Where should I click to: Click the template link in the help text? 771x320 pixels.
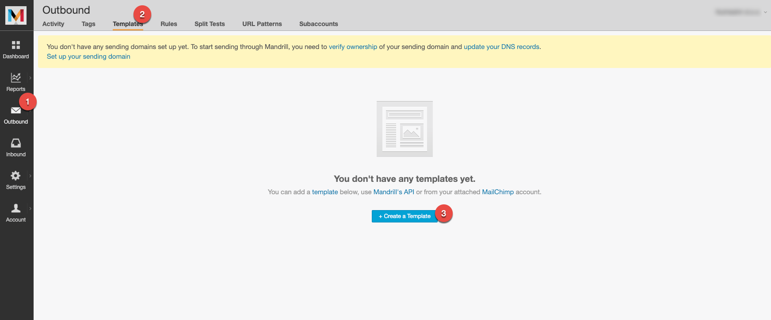click(x=325, y=192)
